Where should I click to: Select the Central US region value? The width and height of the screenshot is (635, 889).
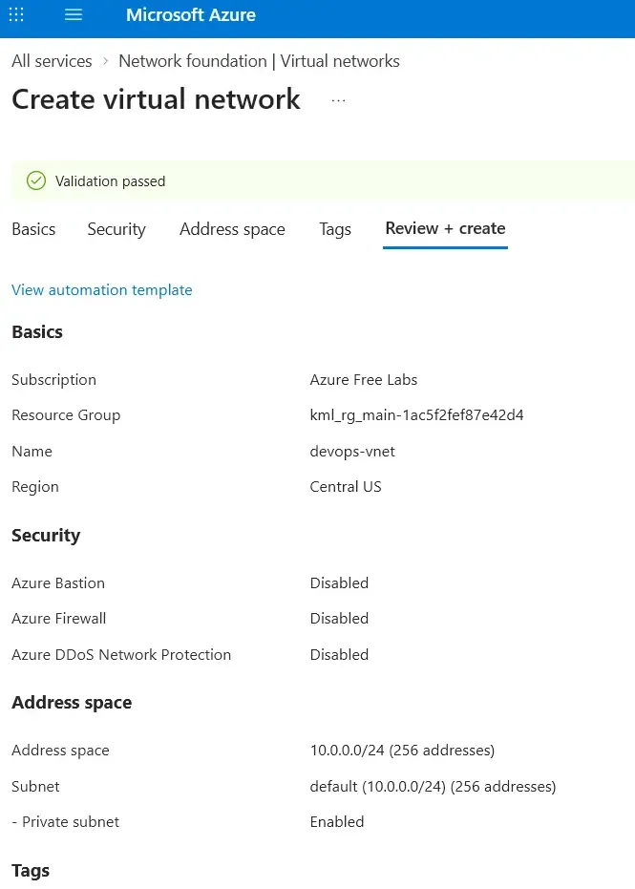[346, 486]
